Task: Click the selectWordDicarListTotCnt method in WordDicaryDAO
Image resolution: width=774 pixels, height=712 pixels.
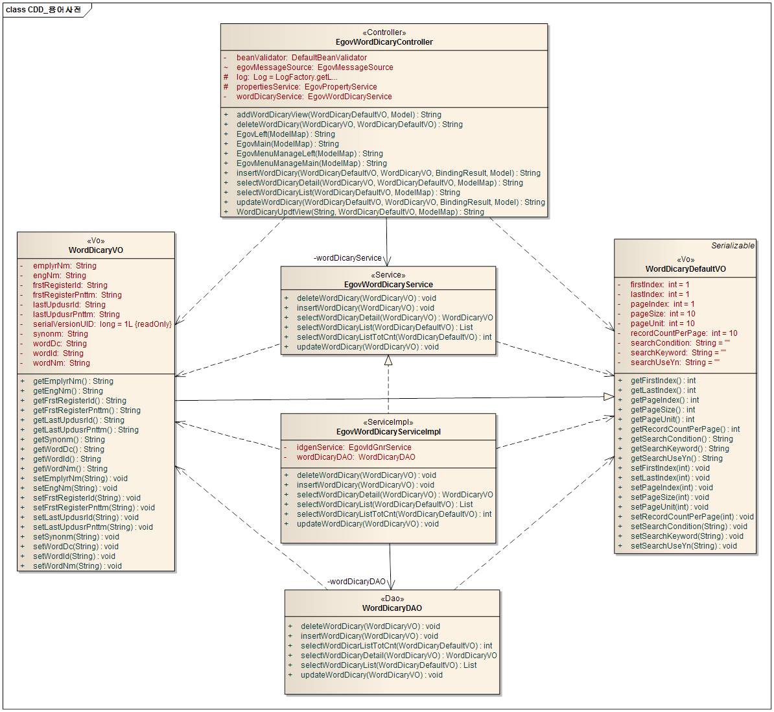Action: (396, 646)
